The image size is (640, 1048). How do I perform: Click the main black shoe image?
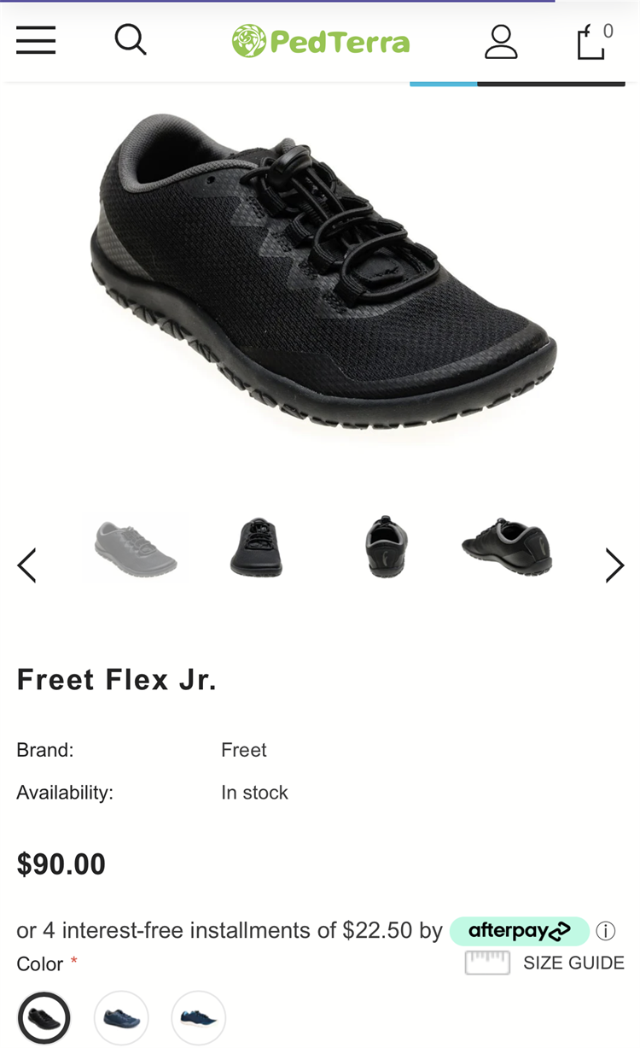323,273
